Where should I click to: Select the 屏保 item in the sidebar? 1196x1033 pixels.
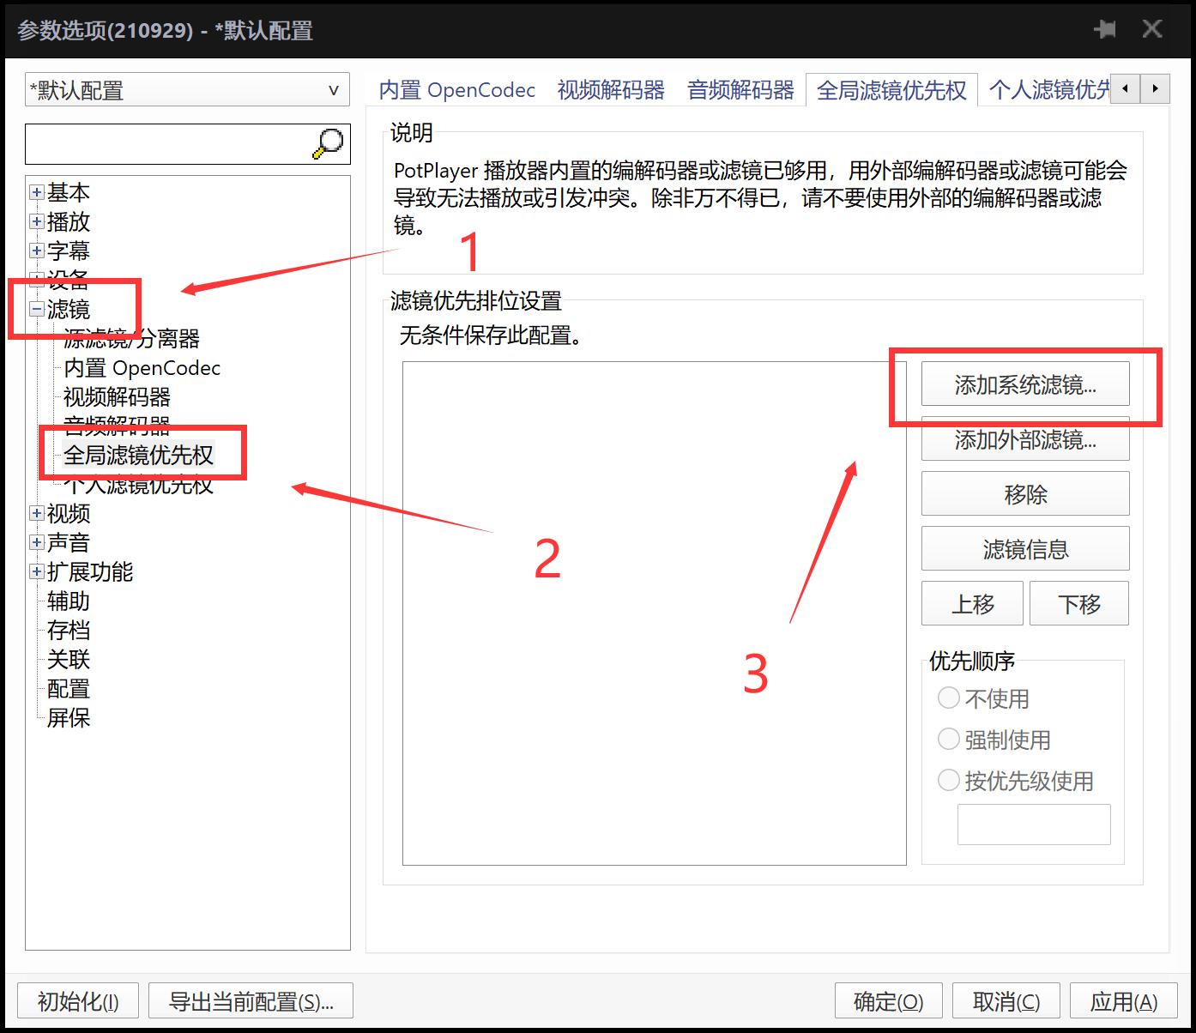coord(68,718)
